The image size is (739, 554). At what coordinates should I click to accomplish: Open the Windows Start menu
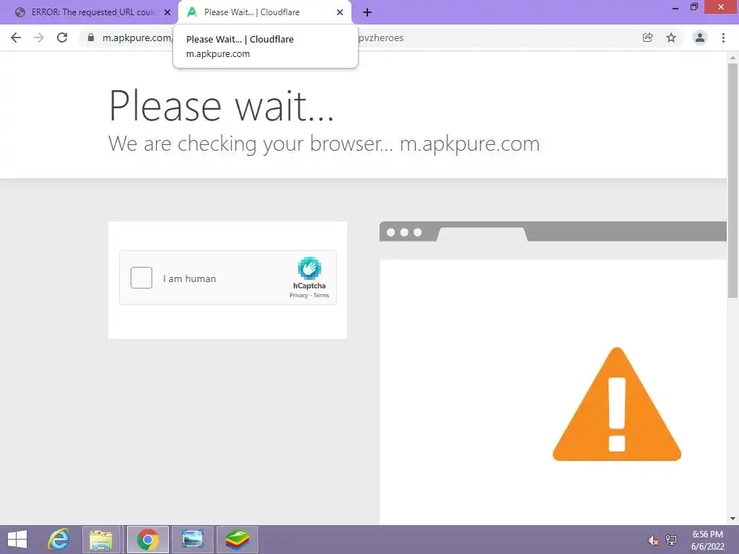click(x=17, y=540)
